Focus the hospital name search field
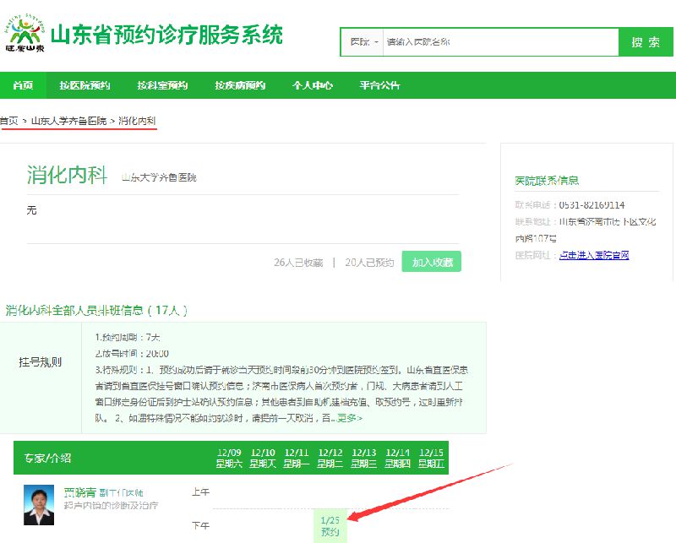676x543 pixels. [x=500, y=42]
